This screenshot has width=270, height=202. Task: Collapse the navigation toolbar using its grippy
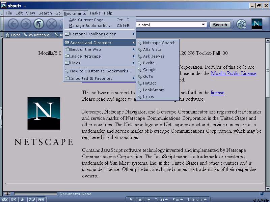tap(2, 24)
